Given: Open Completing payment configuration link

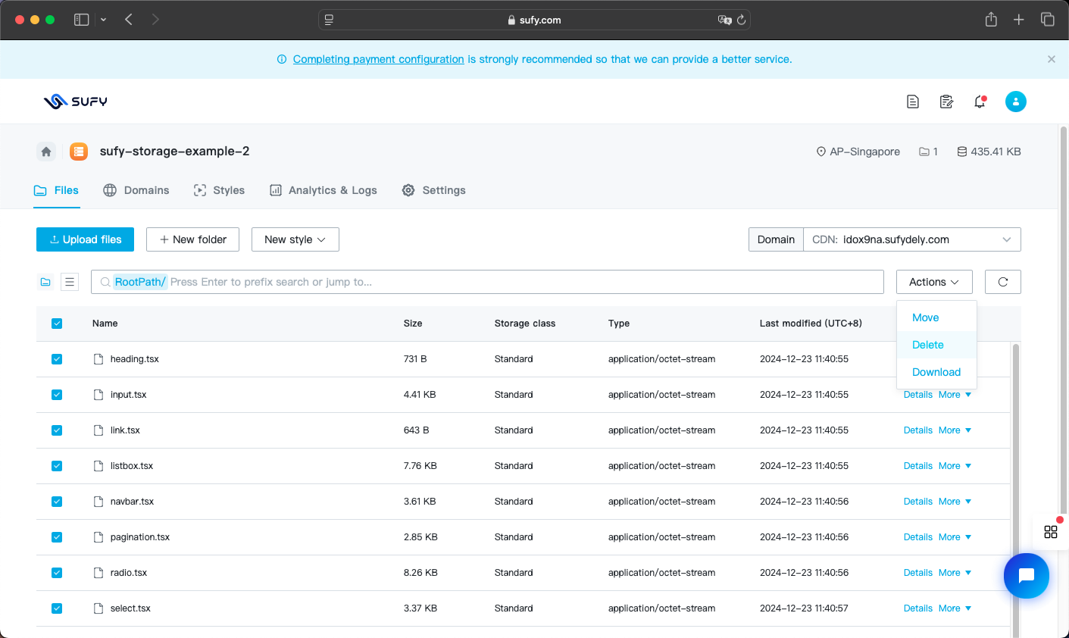Looking at the screenshot, I should [x=379, y=59].
